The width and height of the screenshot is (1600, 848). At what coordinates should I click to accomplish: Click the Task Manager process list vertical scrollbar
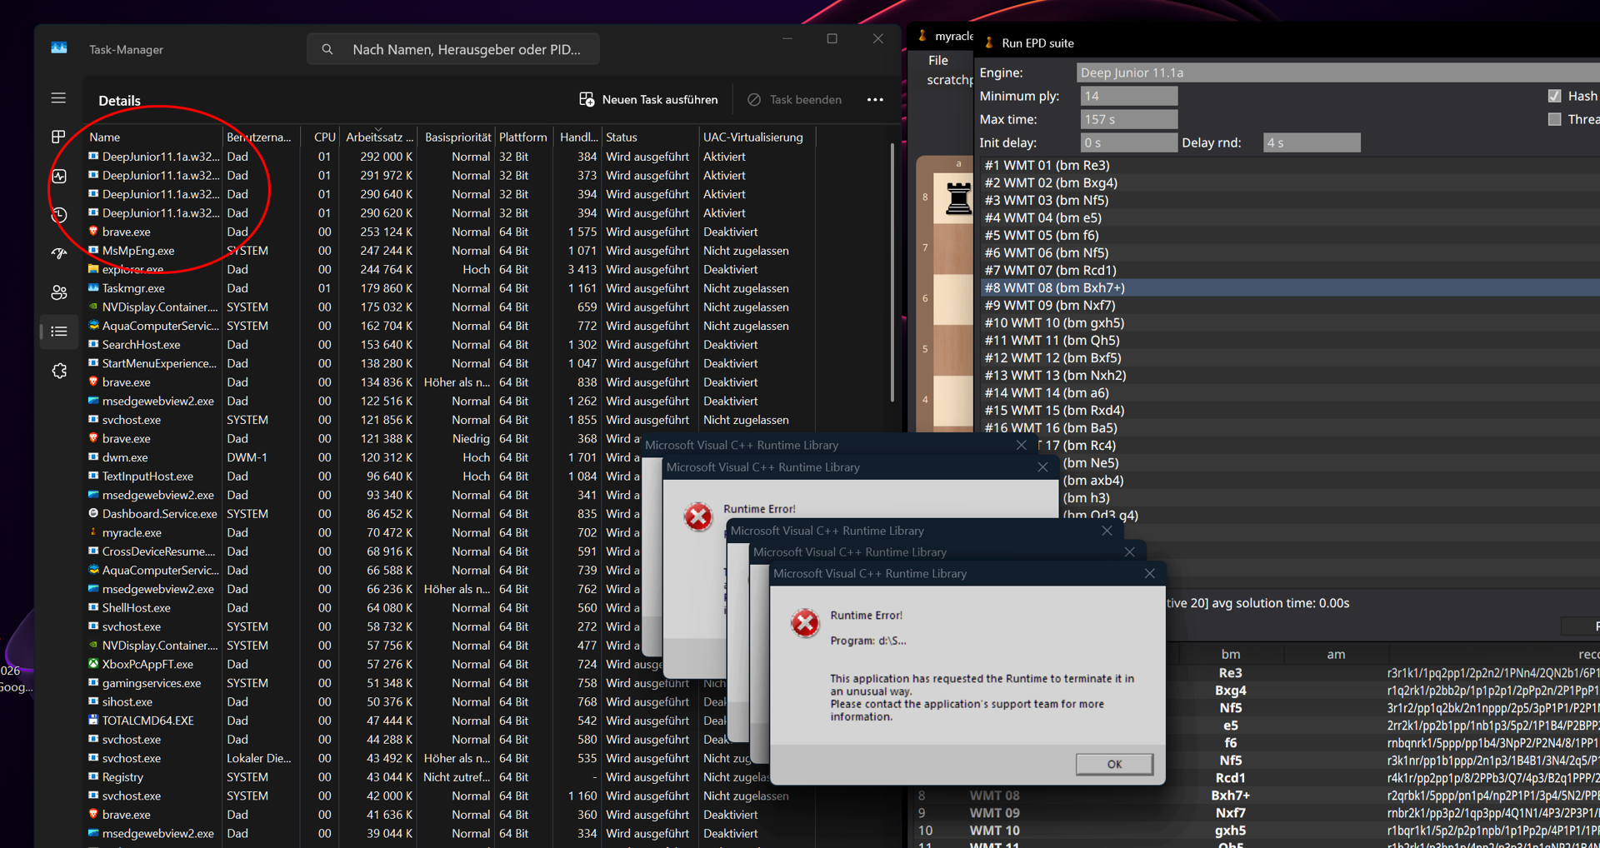[x=892, y=271]
